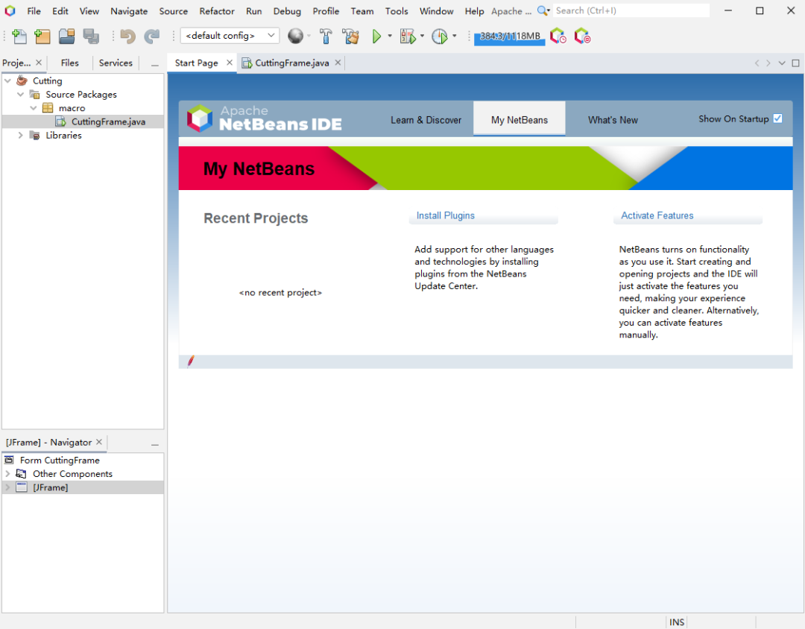
Task: Click the NetBeans app logo in title bar
Action: click(10, 10)
